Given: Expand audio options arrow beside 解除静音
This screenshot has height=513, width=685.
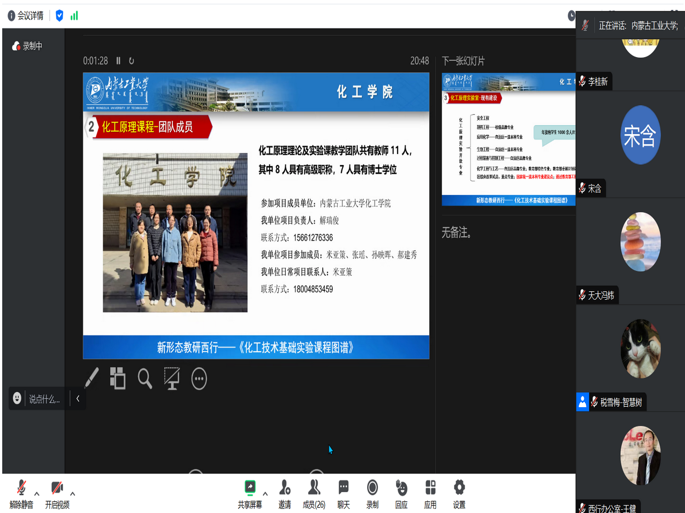Looking at the screenshot, I should point(37,494).
